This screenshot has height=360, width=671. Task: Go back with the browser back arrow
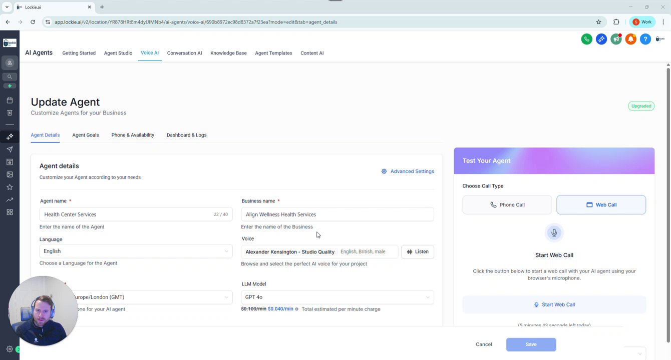tap(8, 22)
